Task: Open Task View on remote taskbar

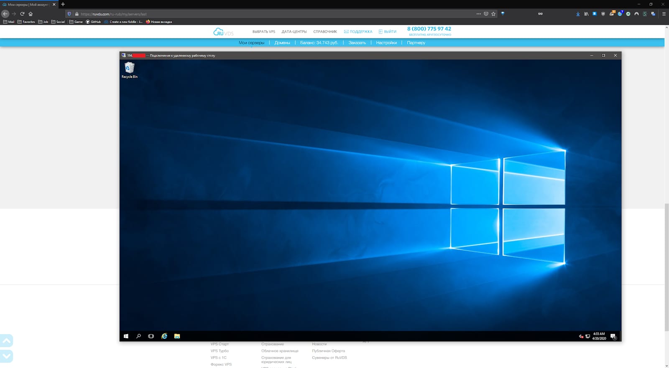Action: (x=151, y=336)
